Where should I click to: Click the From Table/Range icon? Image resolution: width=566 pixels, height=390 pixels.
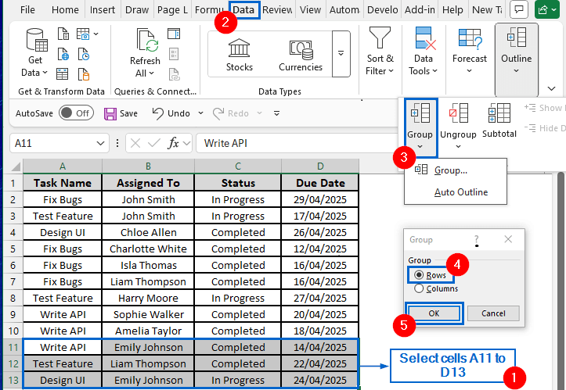click(x=62, y=74)
